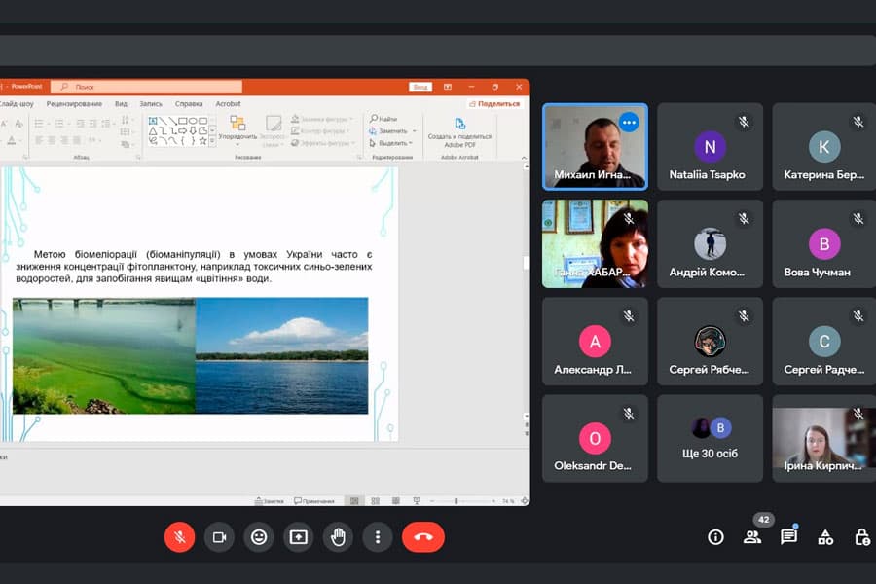Click the PowerPoint zoom slider
Image resolution: width=876 pixels, height=584 pixels.
point(456,501)
